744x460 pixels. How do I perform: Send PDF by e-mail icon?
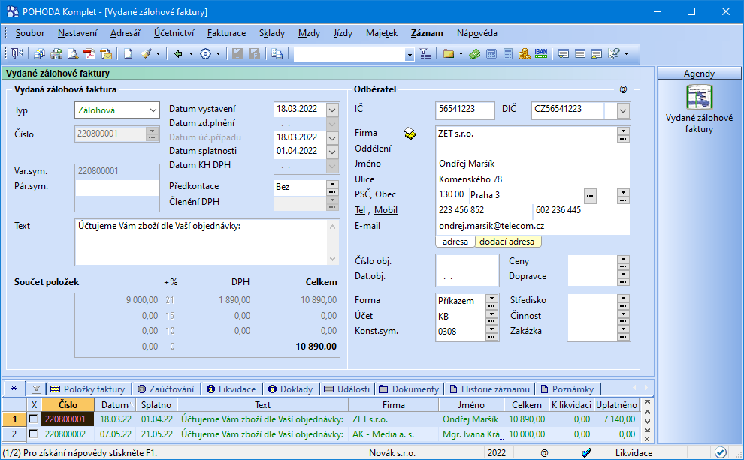point(106,53)
